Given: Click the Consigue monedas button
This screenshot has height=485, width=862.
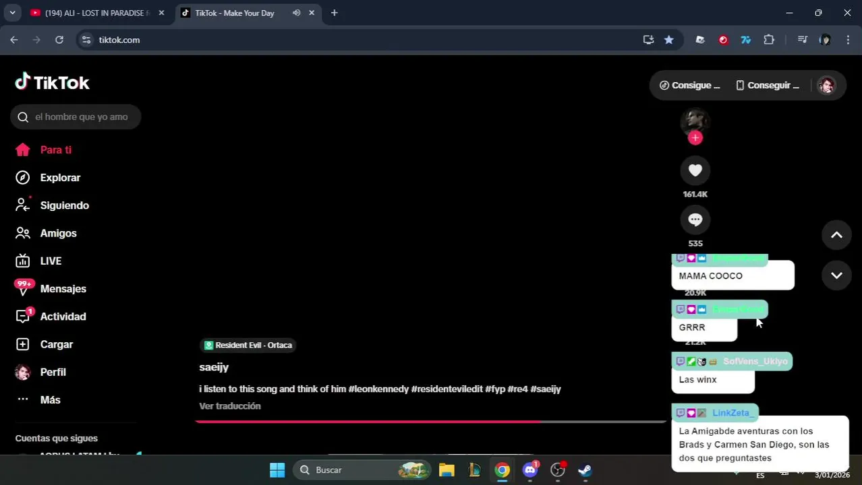Looking at the screenshot, I should (689, 86).
